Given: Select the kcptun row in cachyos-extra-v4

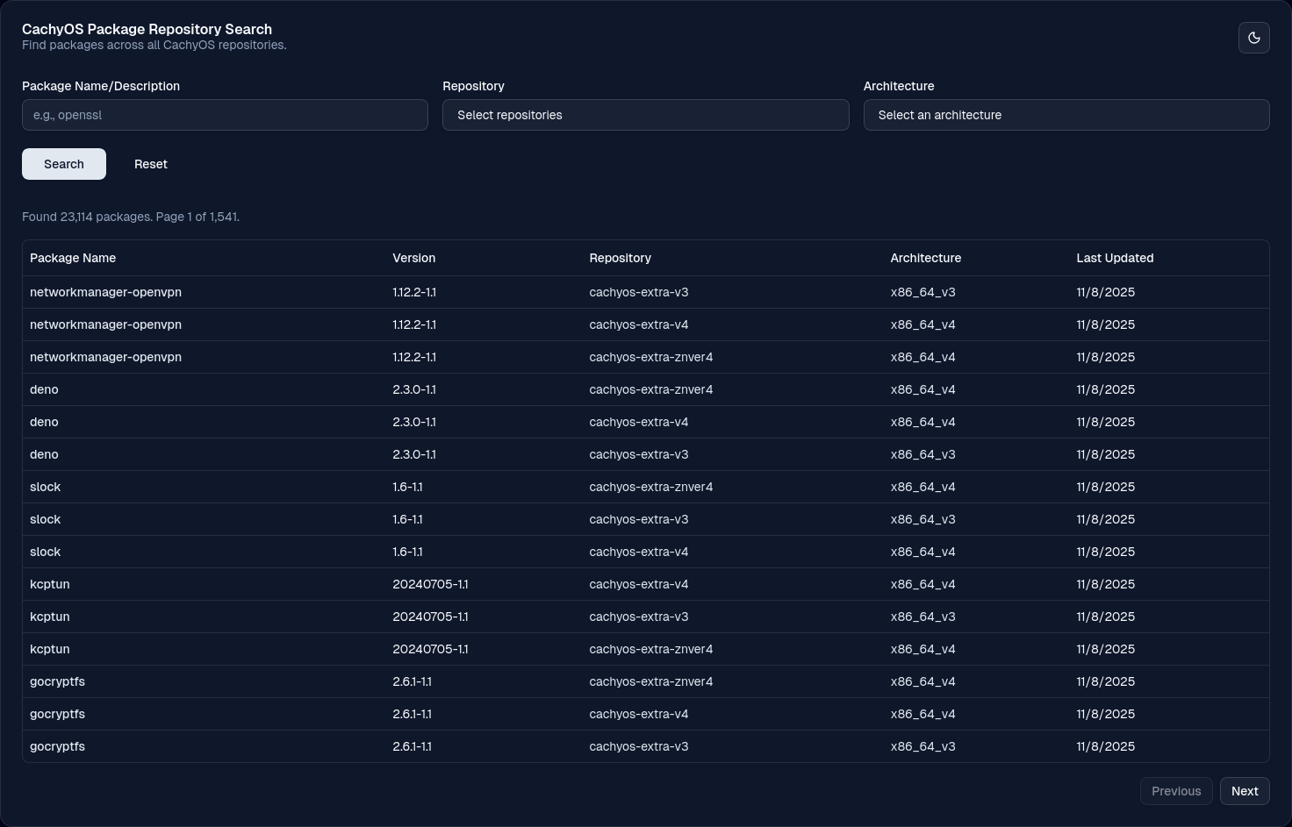Looking at the screenshot, I should (x=49, y=584).
